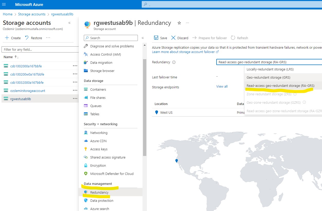Open Microsoft Defender for Cloud
Screen dimensions: 322x211
(x=112, y=174)
